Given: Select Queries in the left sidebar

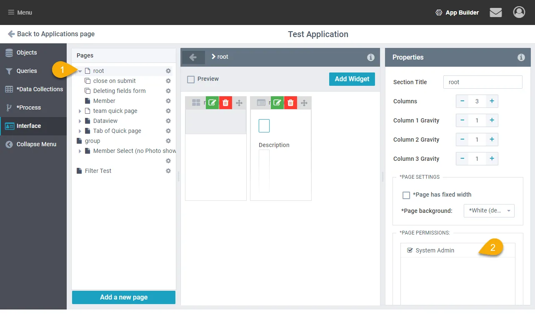Looking at the screenshot, I should point(27,71).
